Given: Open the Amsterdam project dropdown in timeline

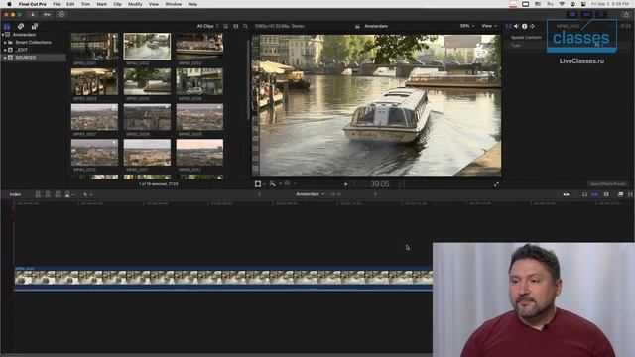Looking at the screenshot, I should (x=310, y=194).
